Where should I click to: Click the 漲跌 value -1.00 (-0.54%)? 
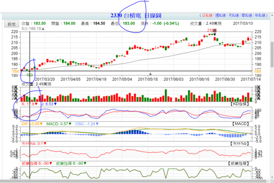pyautogui.click(x=166, y=23)
